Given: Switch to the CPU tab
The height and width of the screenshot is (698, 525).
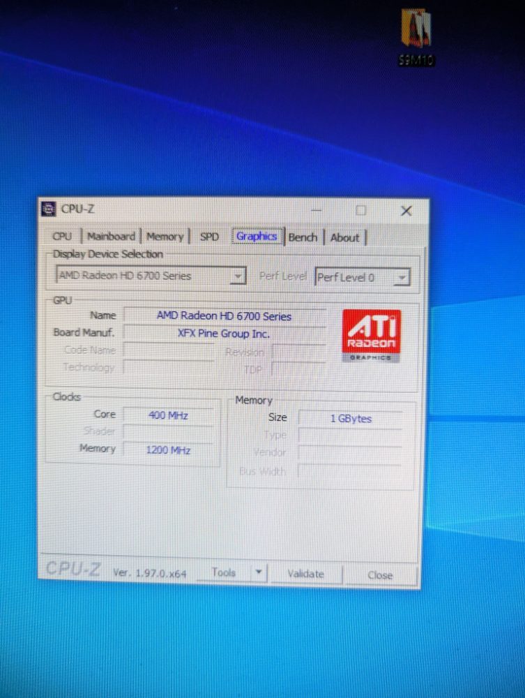Looking at the screenshot, I should click(62, 237).
